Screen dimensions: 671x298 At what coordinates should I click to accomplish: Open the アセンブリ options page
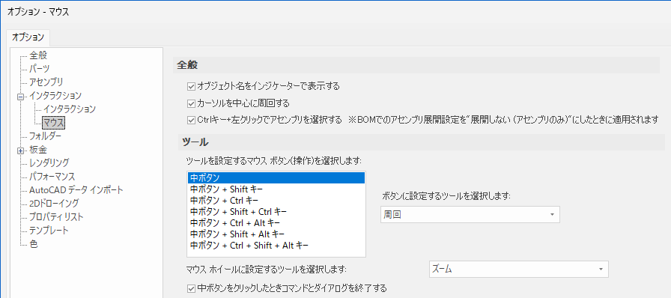pyautogui.click(x=46, y=82)
